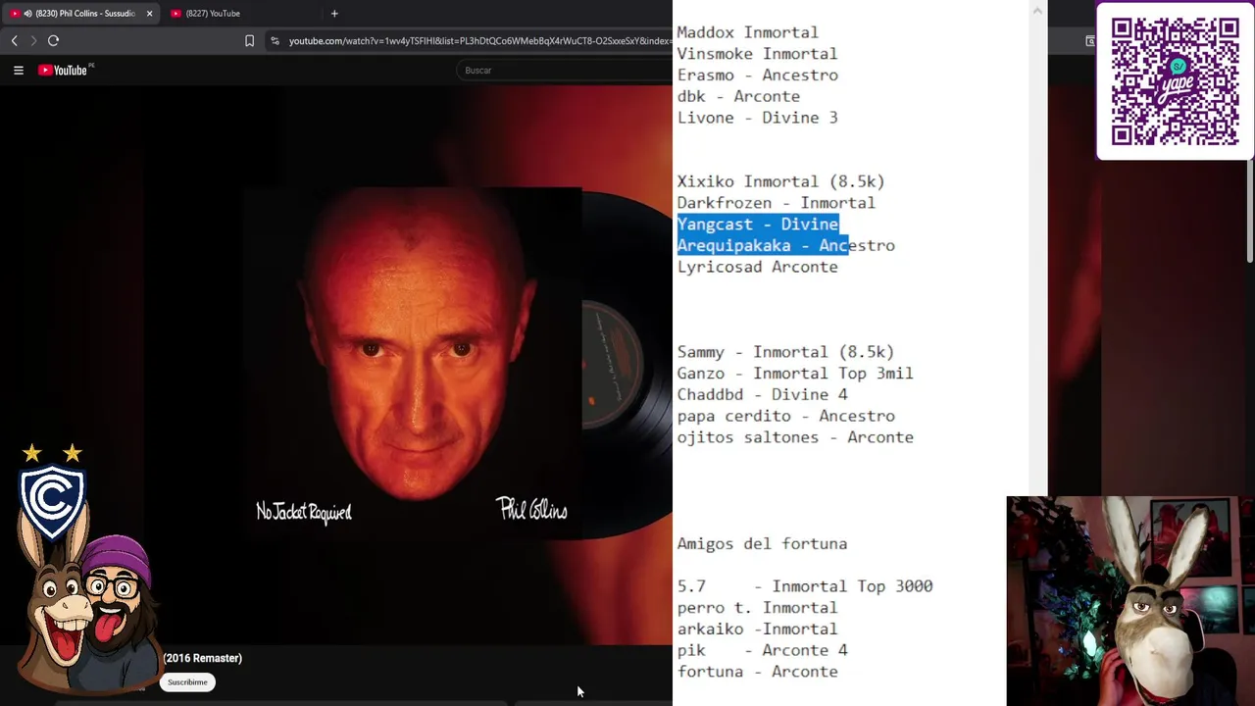Click the highlighted "Yangcast - Divine" line
The image size is (1255, 706).
pos(757,225)
